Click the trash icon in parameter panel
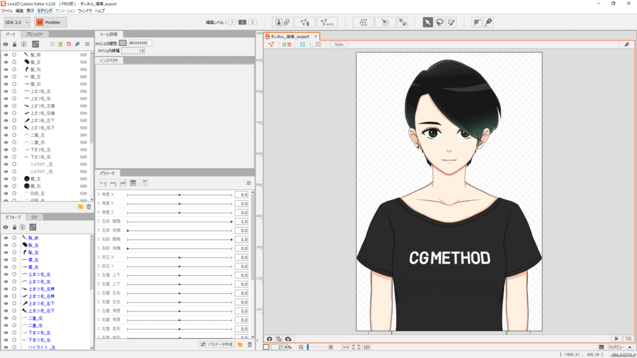 point(249,344)
